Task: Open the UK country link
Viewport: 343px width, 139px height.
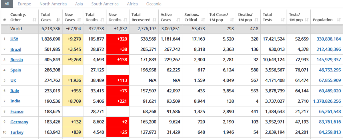Action: [13, 80]
